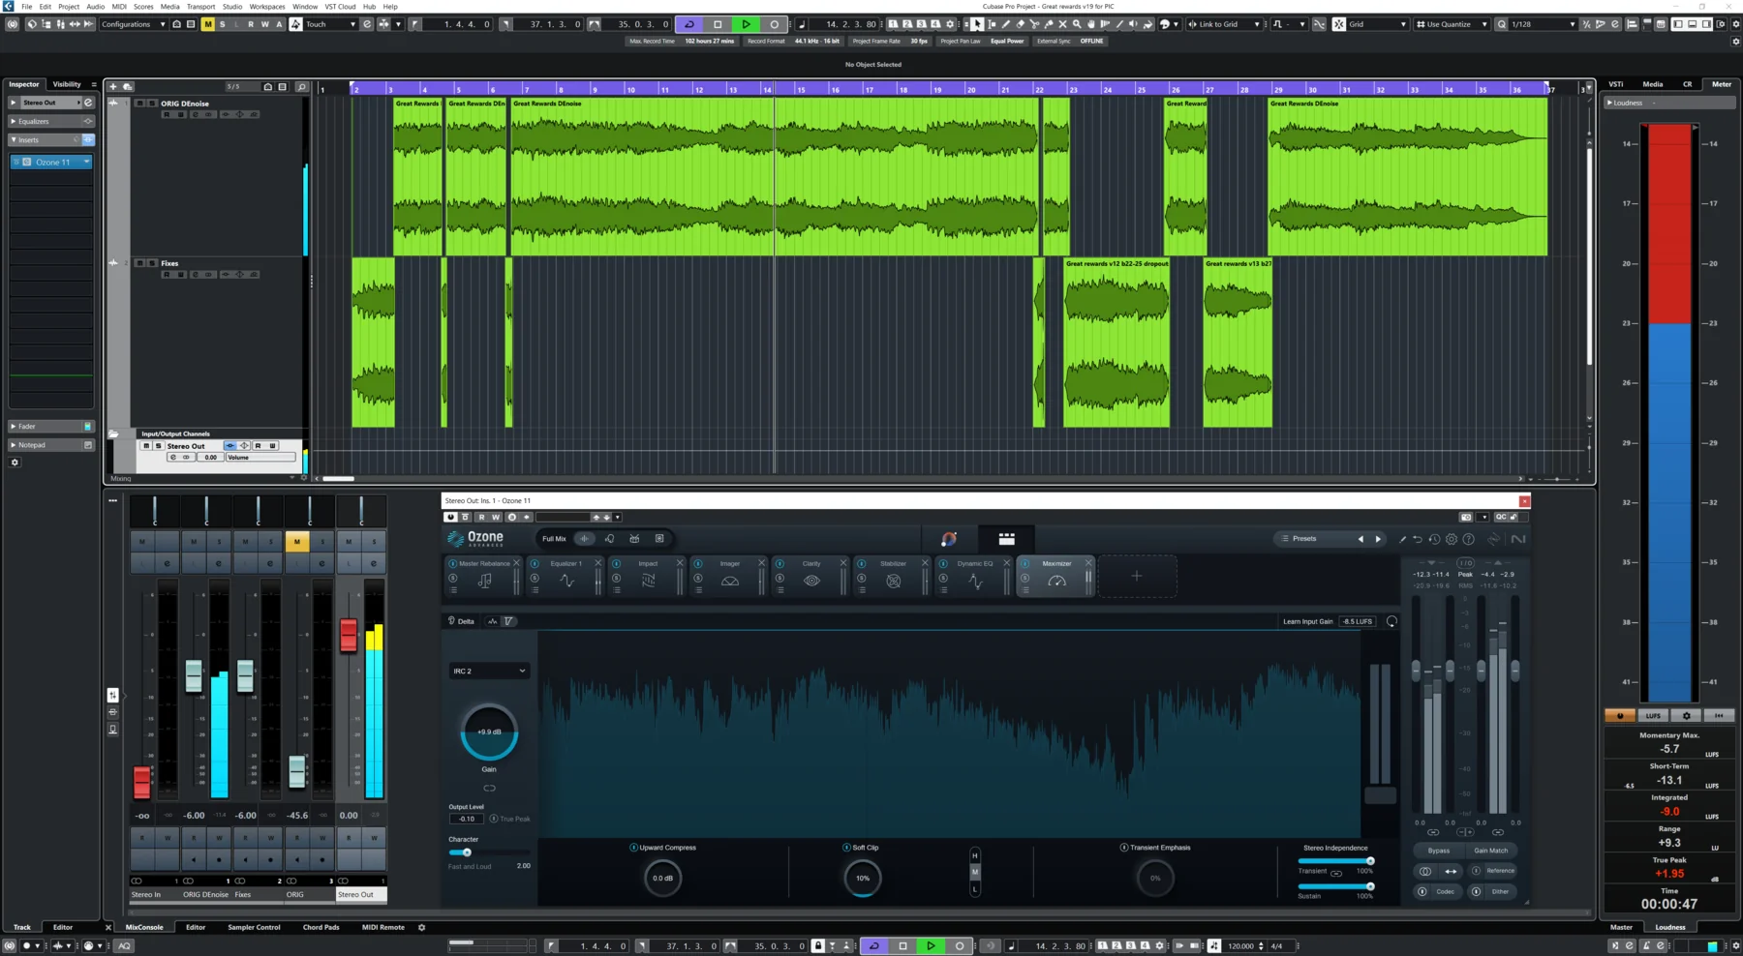
Task: Open the Dynamic EQ module in Ozone
Action: [975, 576]
